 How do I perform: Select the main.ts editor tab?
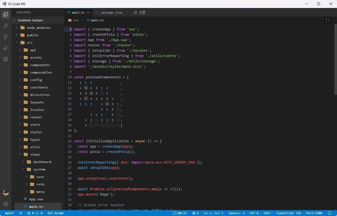point(78,13)
